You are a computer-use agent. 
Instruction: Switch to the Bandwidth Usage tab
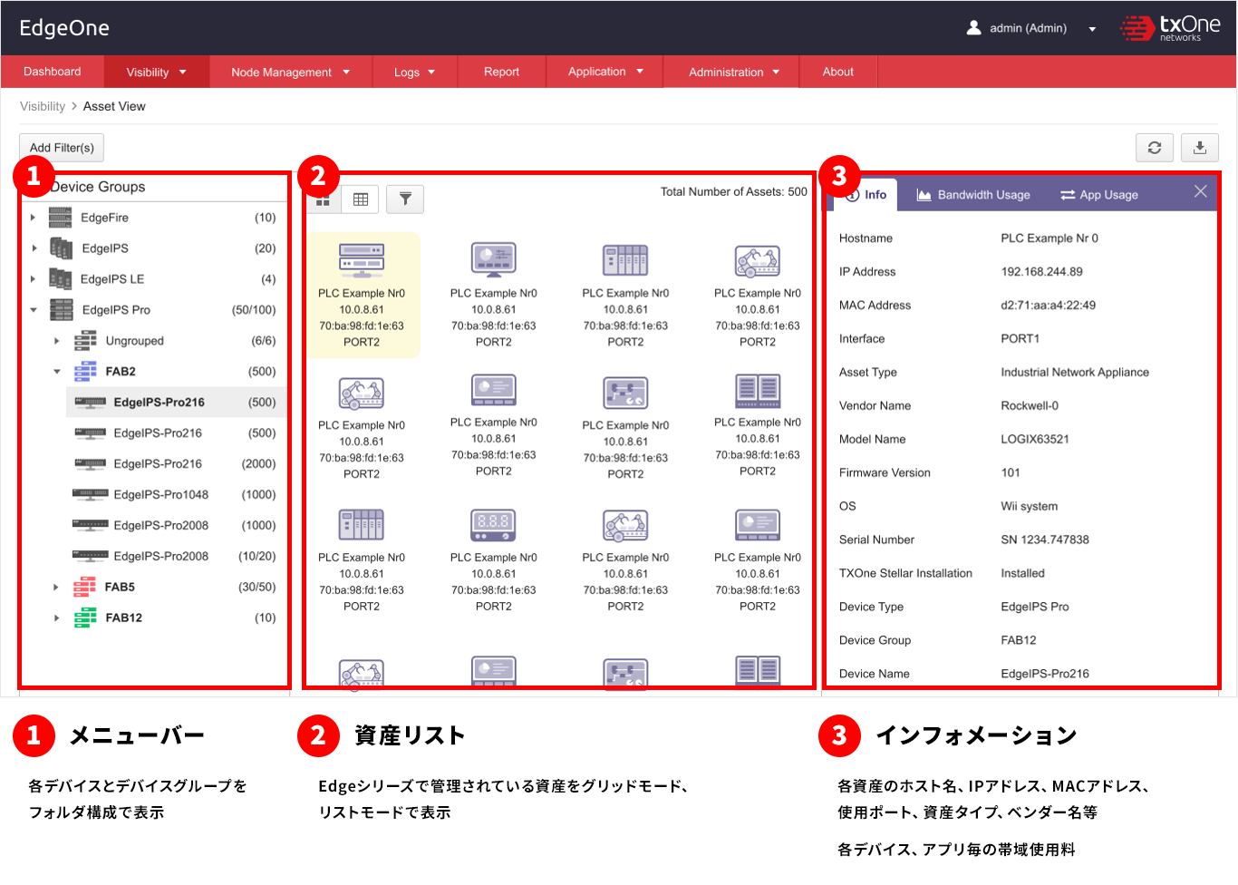[973, 195]
